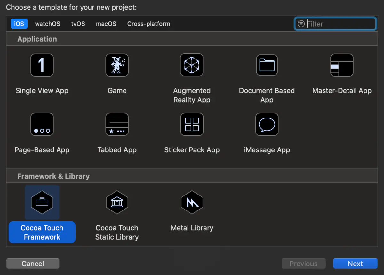Viewport: 384px width, 275px height.
Task: Click the Page-Based App label
Action: pos(42,150)
